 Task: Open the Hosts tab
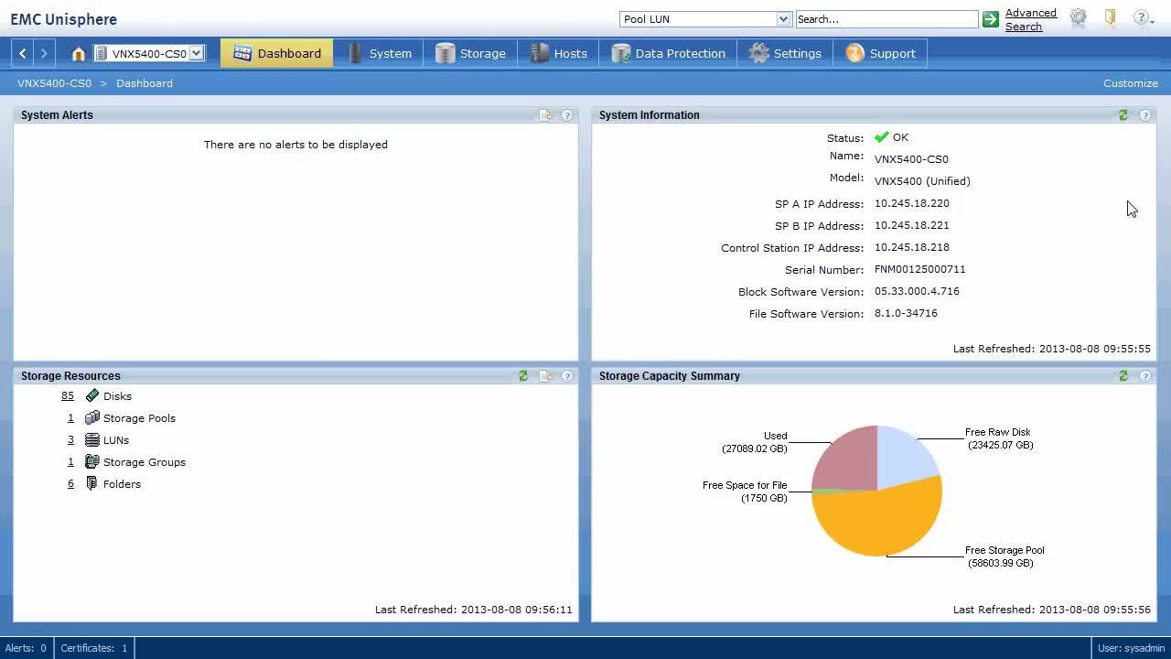click(559, 53)
